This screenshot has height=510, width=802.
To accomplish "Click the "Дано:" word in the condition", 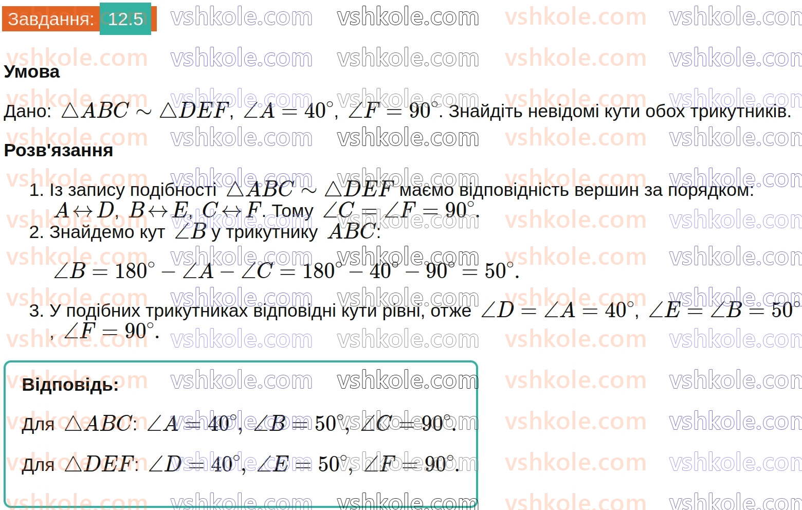I will pos(28,112).
